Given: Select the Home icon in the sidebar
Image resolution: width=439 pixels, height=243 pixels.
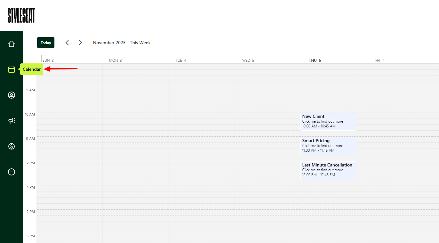Looking at the screenshot, I should [x=12, y=44].
